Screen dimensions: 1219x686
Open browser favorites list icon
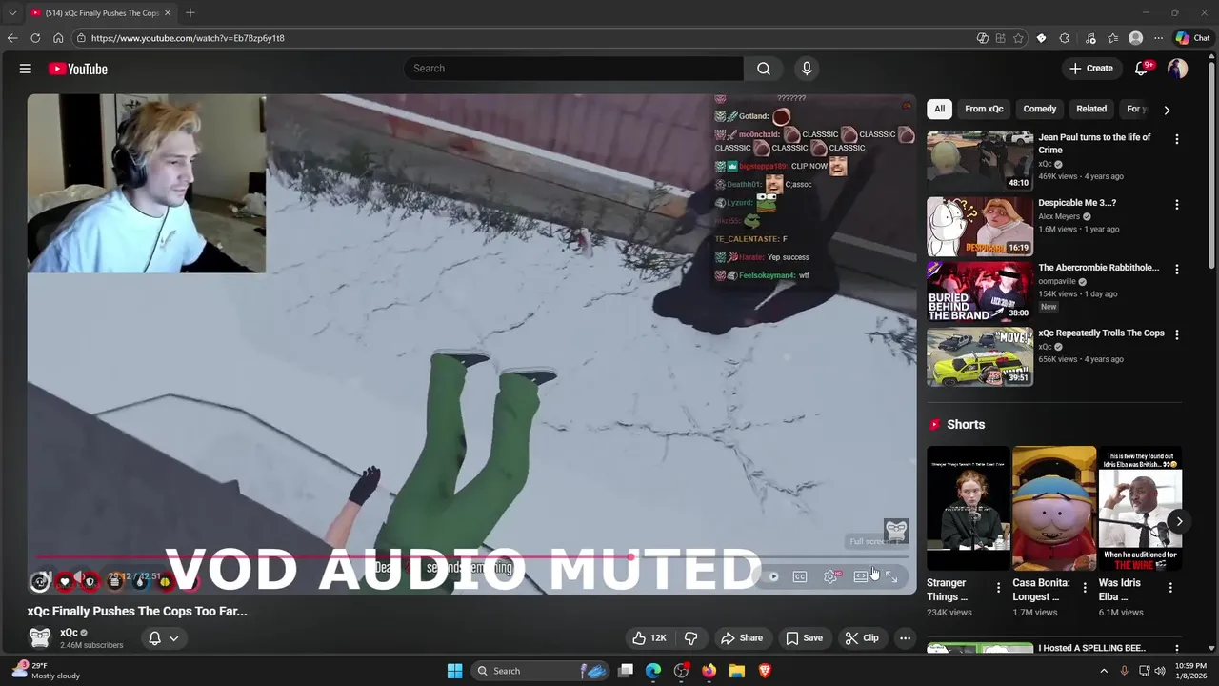[1112, 38]
